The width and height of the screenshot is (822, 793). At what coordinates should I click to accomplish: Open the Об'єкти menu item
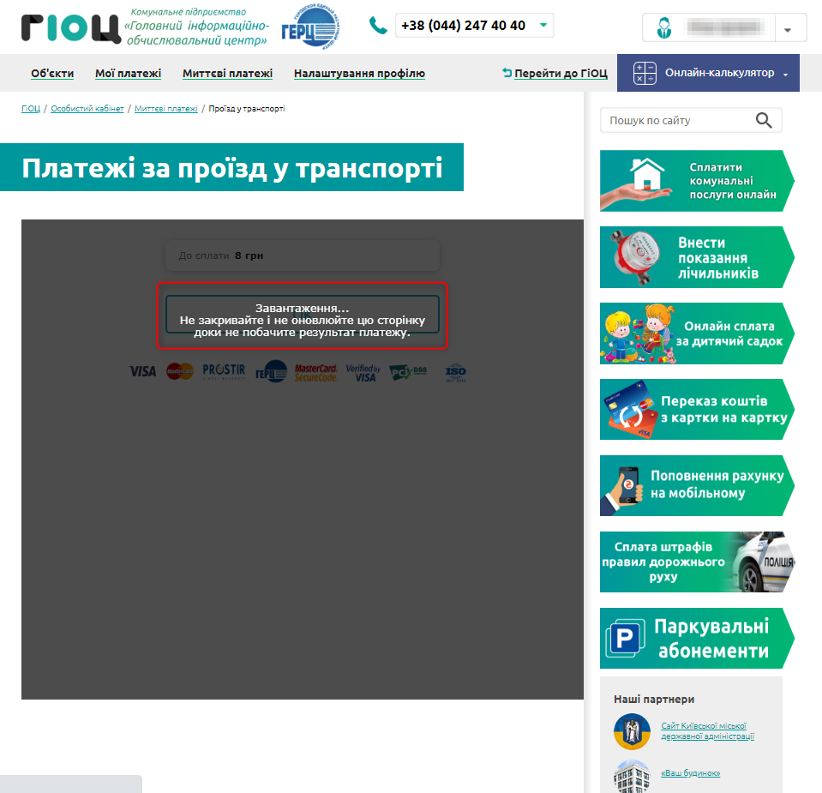coord(52,74)
